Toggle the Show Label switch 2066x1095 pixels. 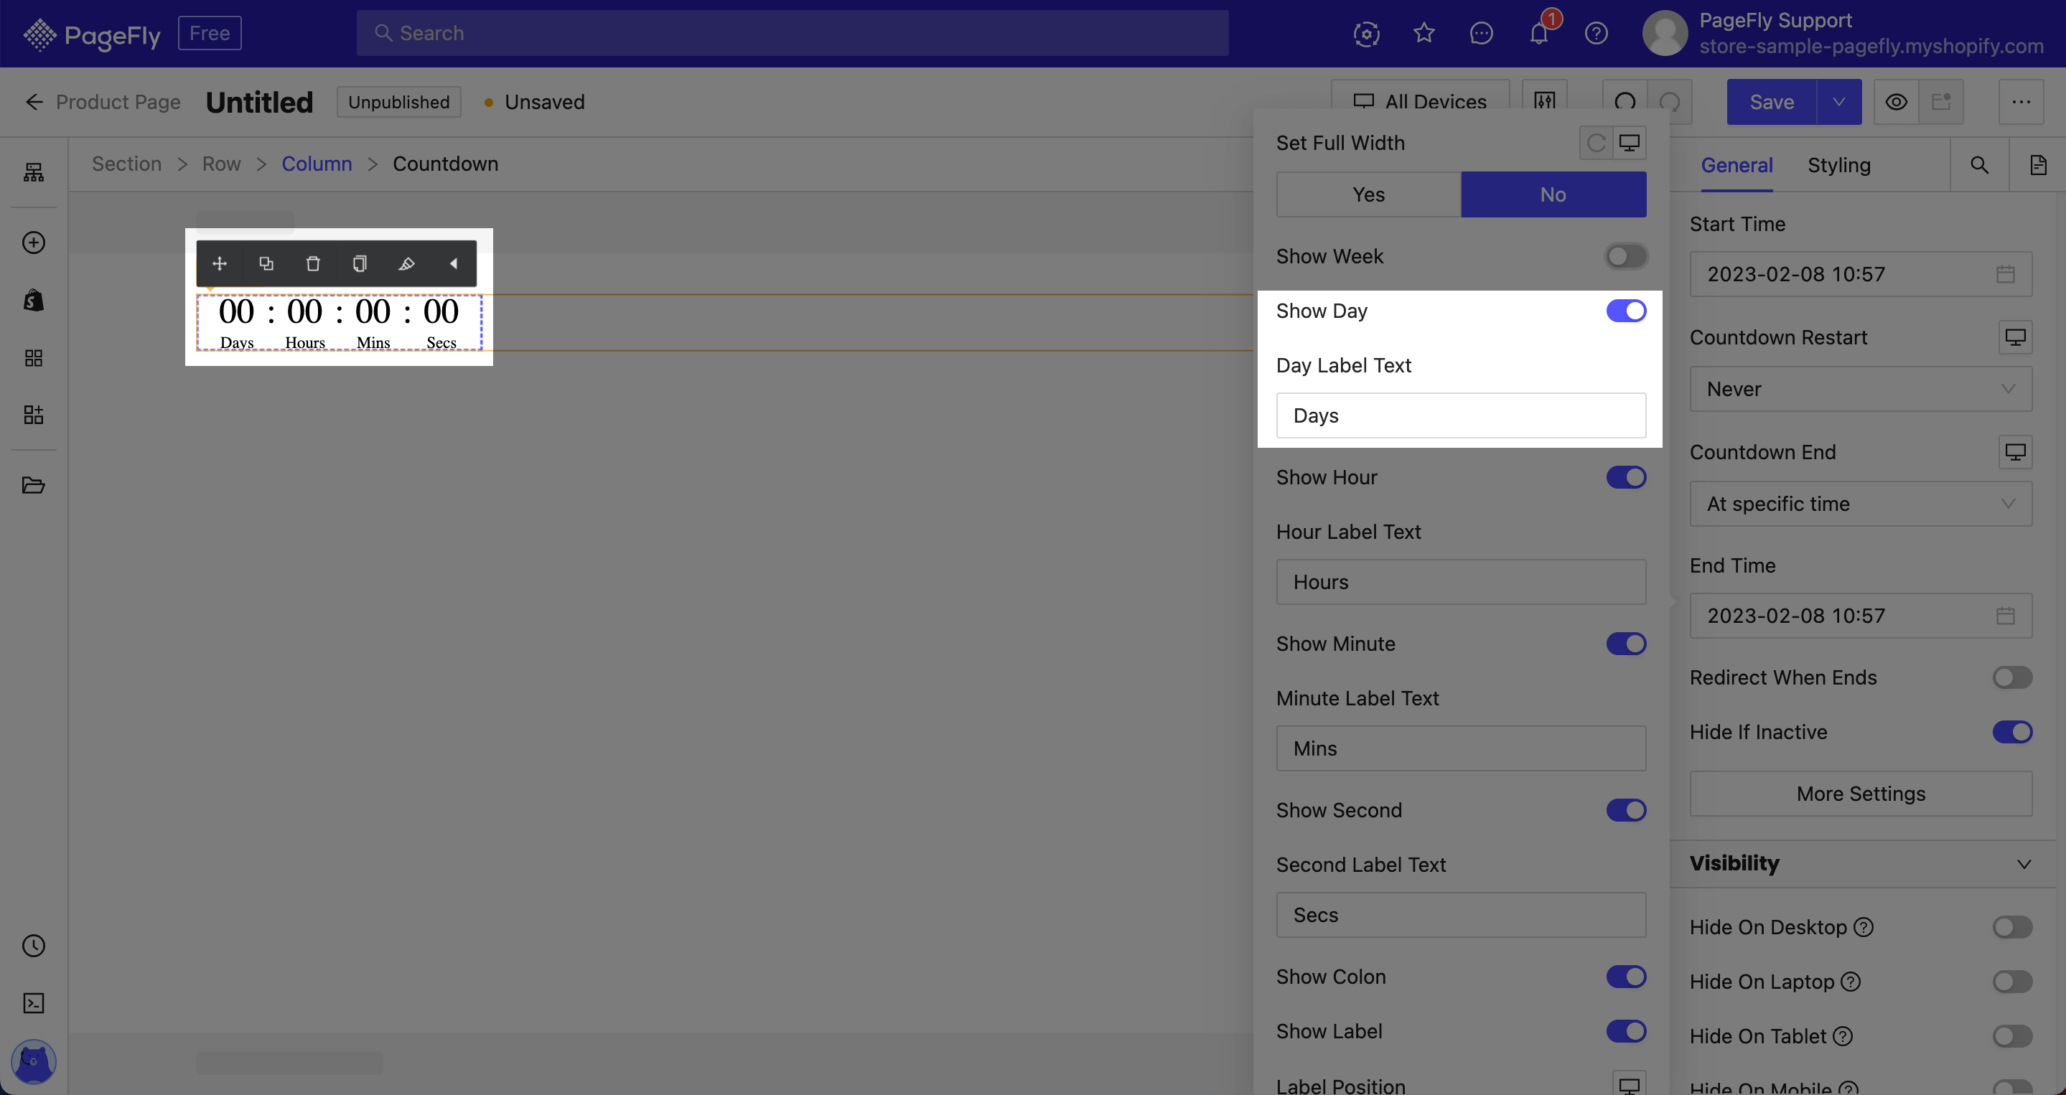coord(1626,1031)
